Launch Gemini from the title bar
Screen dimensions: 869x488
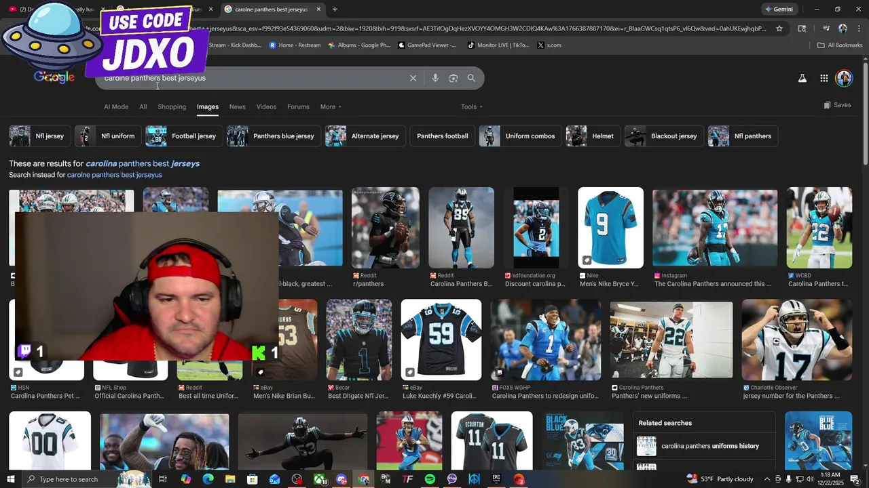pos(779,9)
